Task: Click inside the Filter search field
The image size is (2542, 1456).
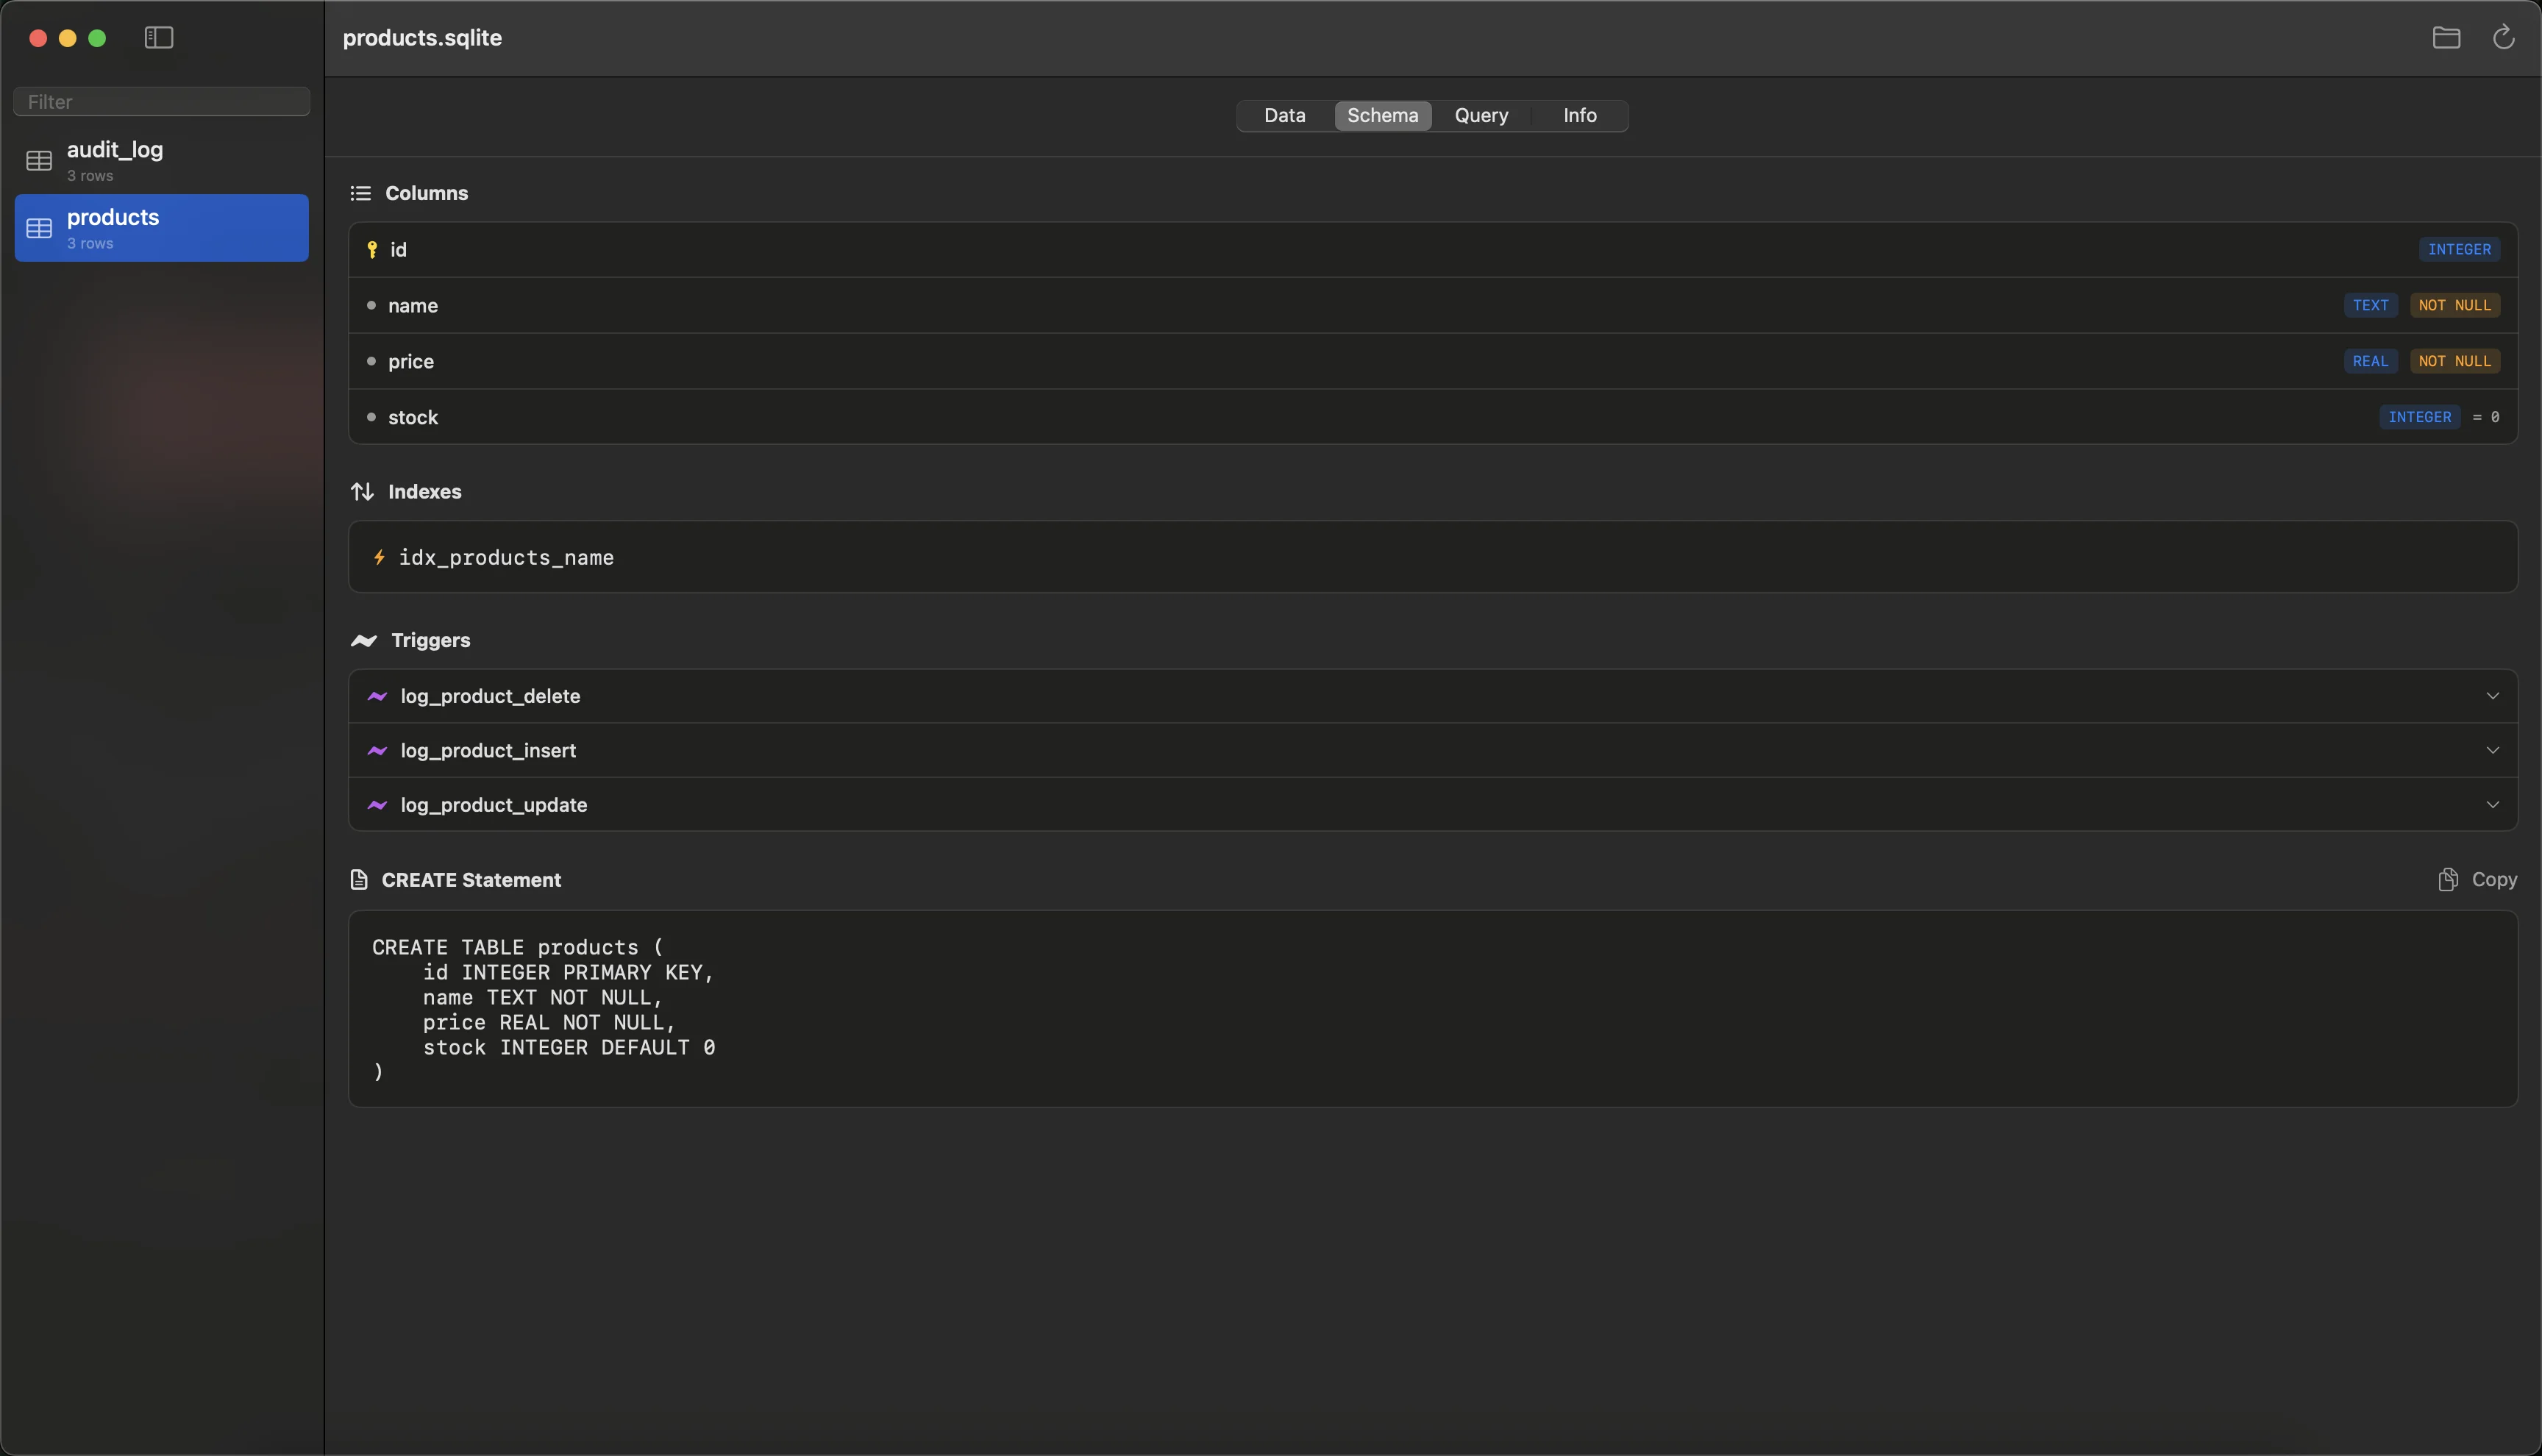Action: tap(161, 101)
